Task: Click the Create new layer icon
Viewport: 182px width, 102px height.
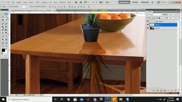Action: click(172, 91)
